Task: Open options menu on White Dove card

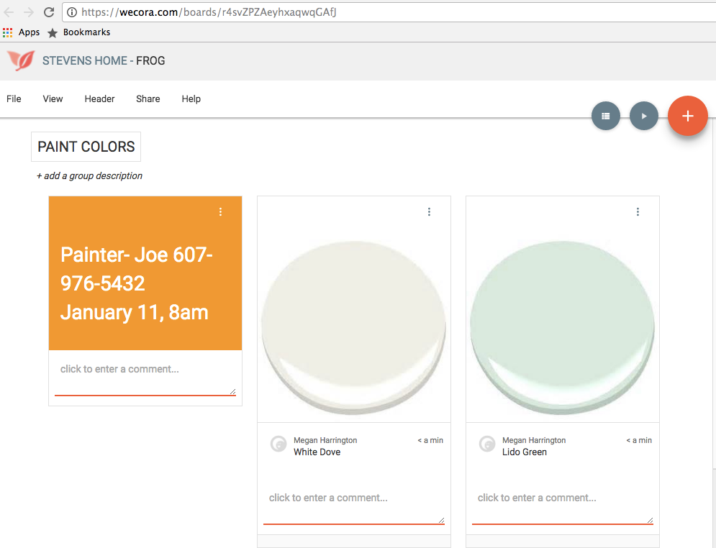Action: [429, 211]
